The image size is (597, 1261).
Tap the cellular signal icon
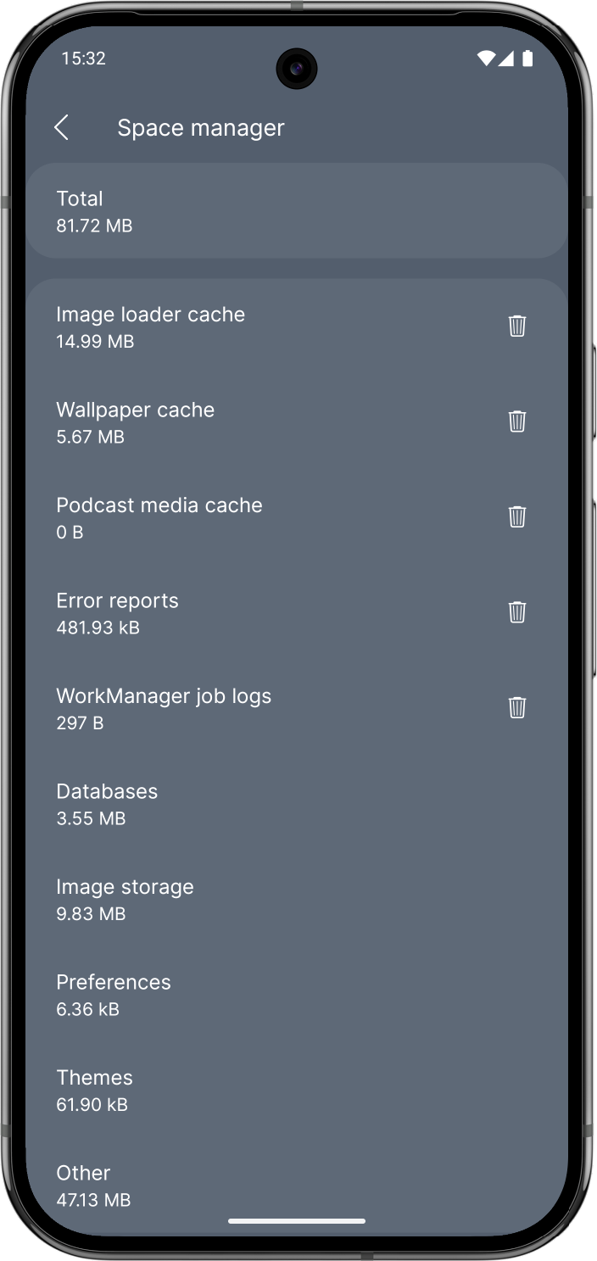(506, 59)
